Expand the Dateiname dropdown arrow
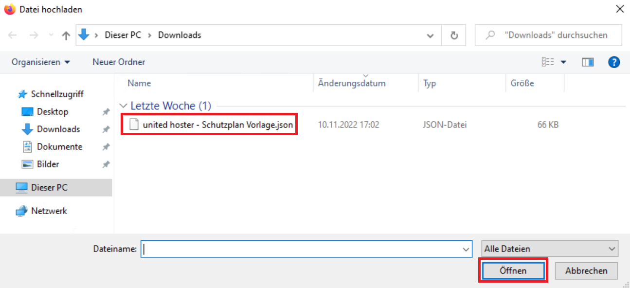630x288 pixels. pos(467,249)
